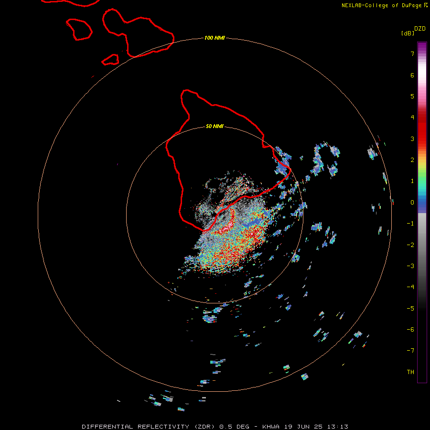430x430 pixels.
Task: Select the -3 dB scale label
Action: click(410, 266)
